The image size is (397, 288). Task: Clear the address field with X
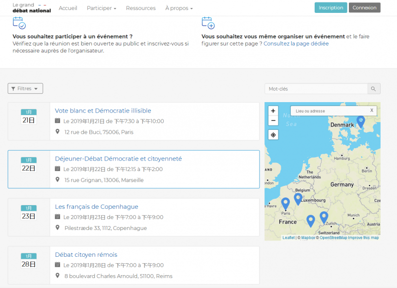coord(372,111)
